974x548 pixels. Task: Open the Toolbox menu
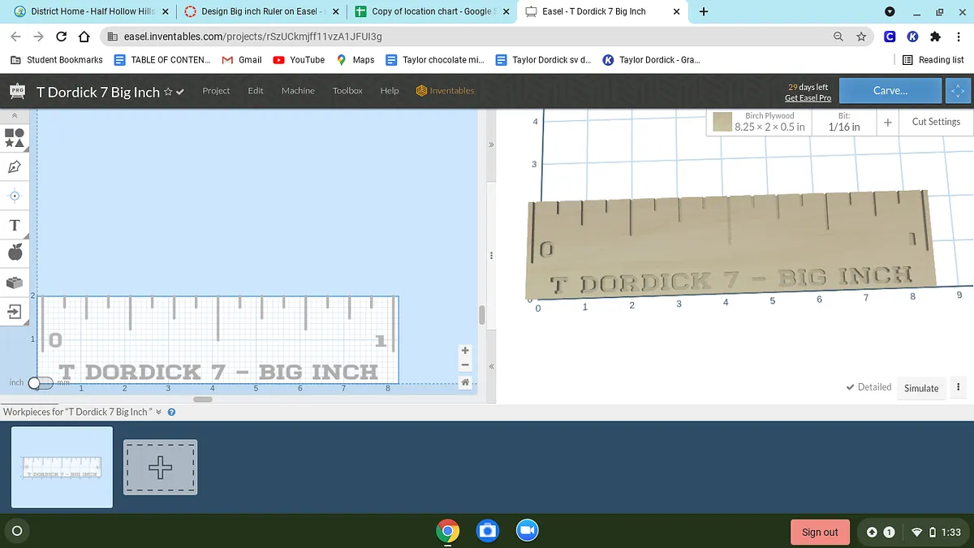(347, 91)
